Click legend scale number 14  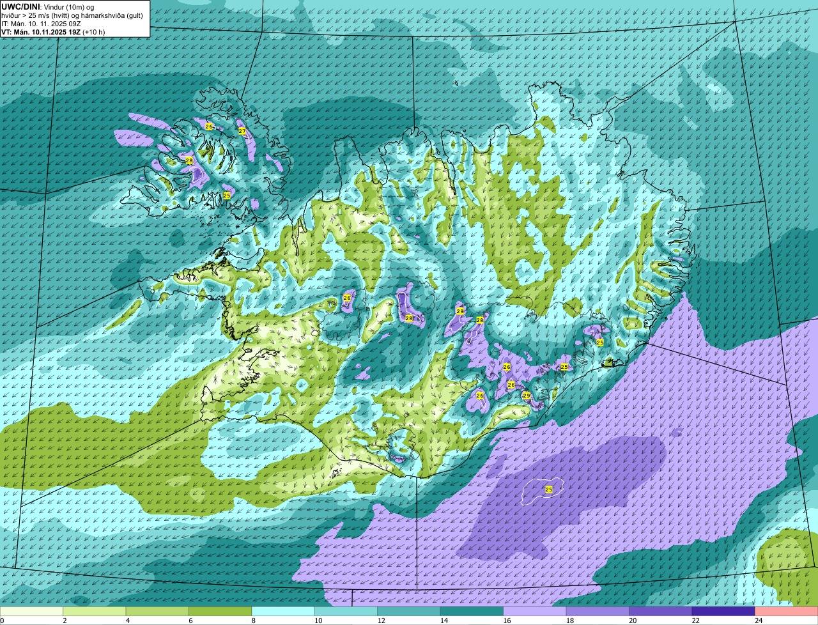click(x=444, y=620)
